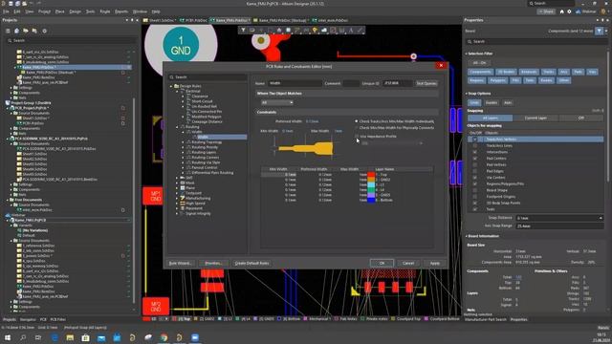
Task: Select Check Min/Max Width for Physically Connected option
Action: pos(357,127)
